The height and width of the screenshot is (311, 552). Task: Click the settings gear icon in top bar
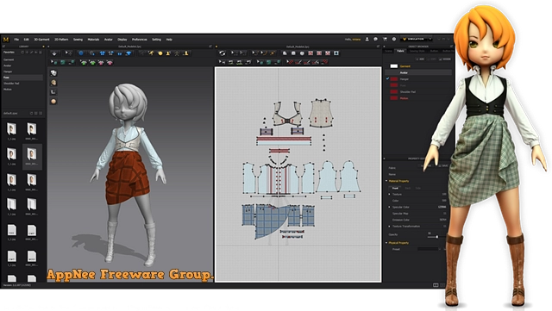[394, 40]
